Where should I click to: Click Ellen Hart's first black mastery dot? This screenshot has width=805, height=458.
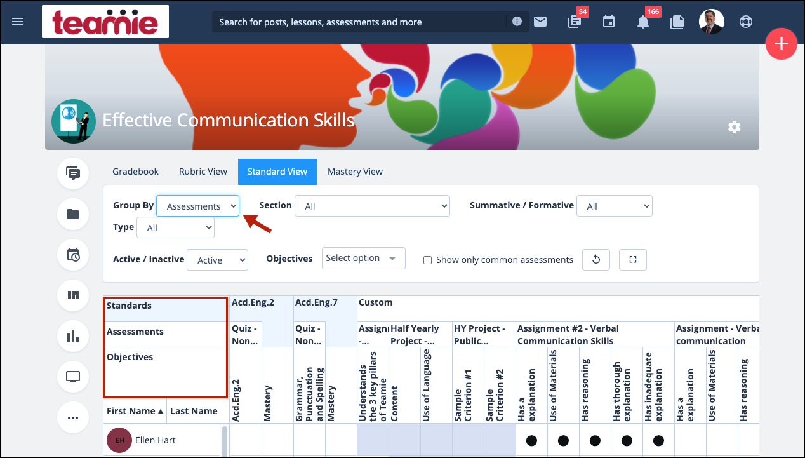coord(531,440)
